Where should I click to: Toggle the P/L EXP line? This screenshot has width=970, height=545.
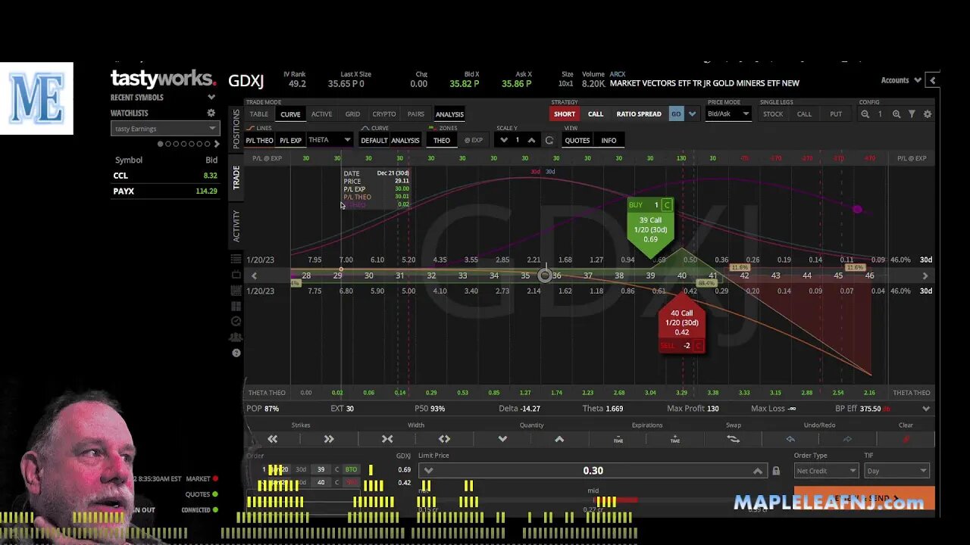[x=290, y=140]
